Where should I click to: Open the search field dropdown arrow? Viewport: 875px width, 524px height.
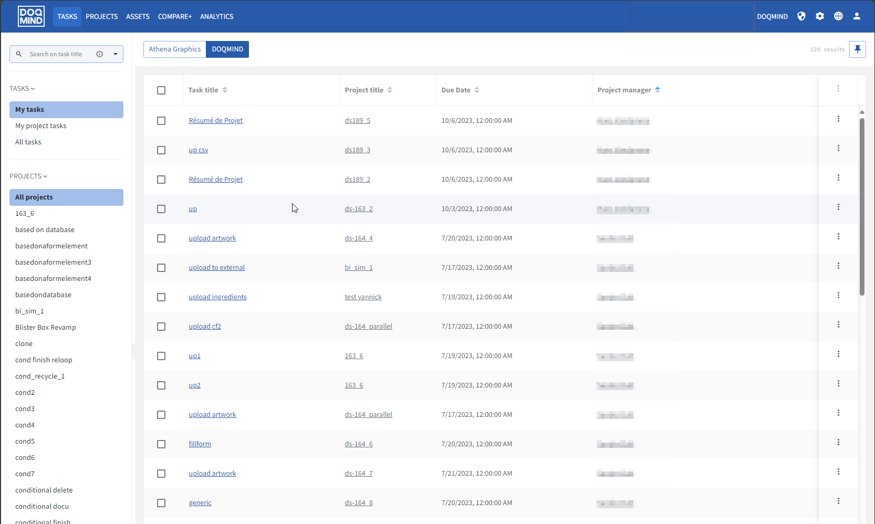tap(116, 54)
